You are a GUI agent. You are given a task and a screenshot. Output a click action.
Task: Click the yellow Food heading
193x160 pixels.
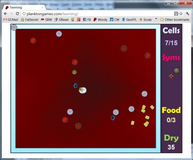coord(171,110)
